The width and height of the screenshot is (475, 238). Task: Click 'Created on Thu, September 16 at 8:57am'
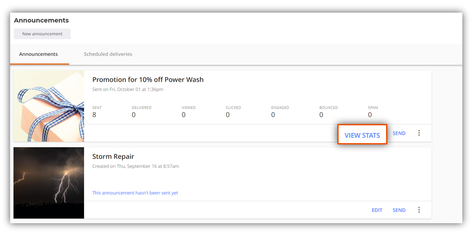tap(136, 166)
